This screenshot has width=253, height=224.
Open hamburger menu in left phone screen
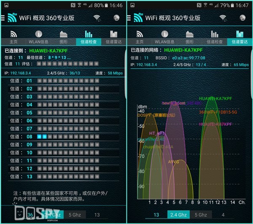pyautogui.click(x=3, y=18)
